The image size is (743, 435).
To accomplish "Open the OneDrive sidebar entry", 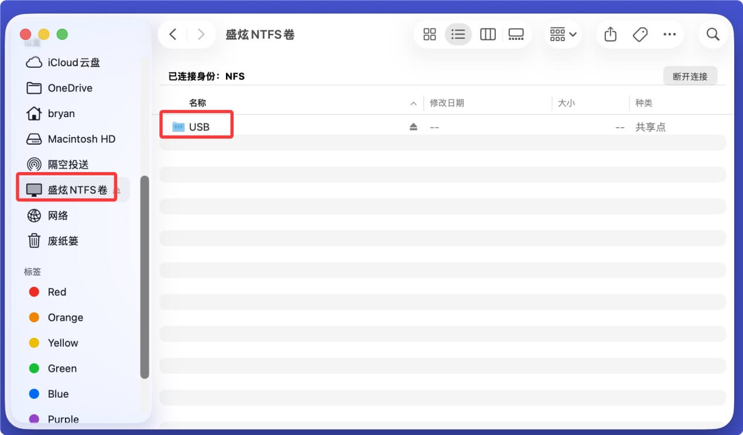I will pyautogui.click(x=70, y=88).
